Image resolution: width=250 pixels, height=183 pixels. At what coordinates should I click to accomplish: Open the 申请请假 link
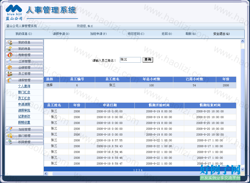[x=24, y=104]
